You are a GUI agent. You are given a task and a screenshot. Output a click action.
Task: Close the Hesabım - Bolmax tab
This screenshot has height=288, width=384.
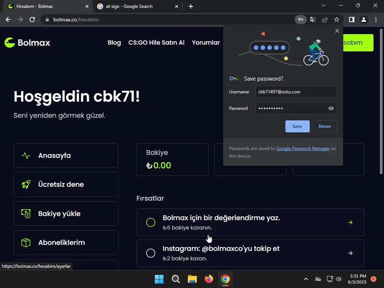point(87,6)
